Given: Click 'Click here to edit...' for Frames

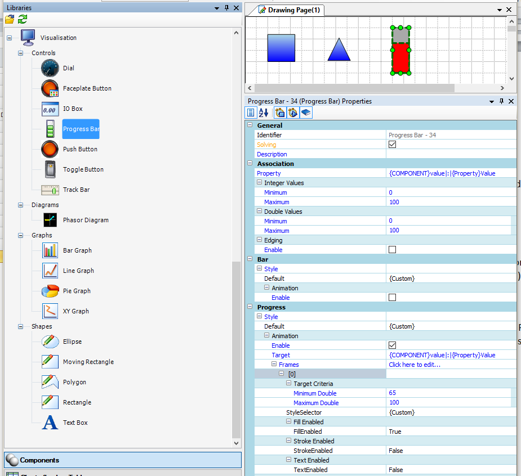Looking at the screenshot, I should [414, 365].
